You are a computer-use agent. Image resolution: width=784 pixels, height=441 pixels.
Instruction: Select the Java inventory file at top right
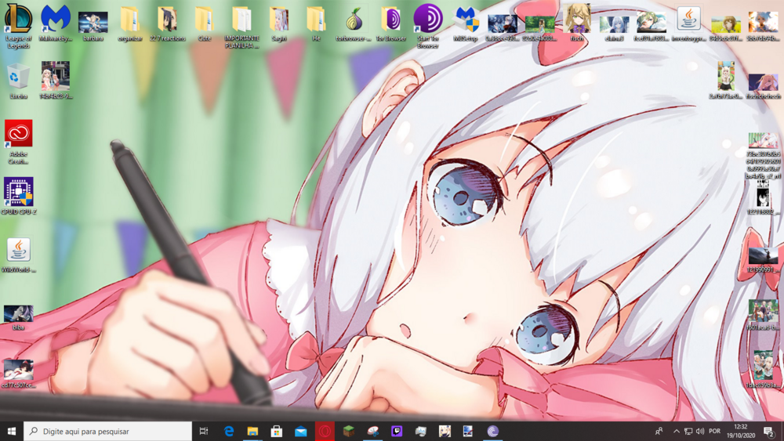(x=688, y=23)
